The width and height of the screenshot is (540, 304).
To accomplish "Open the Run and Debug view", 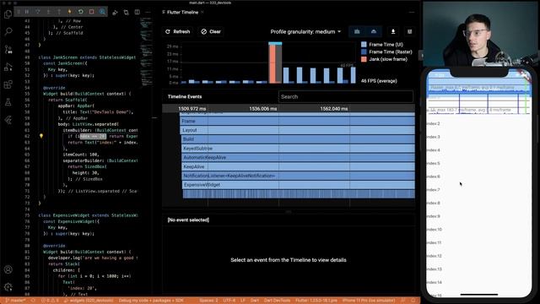I will click(8, 67).
